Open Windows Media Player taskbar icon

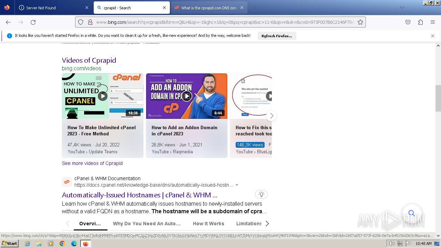pyautogui.click(x=51, y=244)
